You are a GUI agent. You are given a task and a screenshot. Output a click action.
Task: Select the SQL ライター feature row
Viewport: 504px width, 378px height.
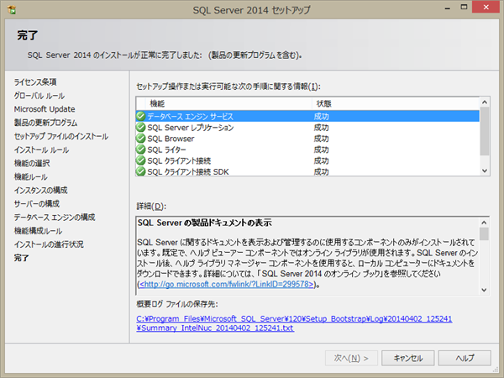pyautogui.click(x=307, y=150)
